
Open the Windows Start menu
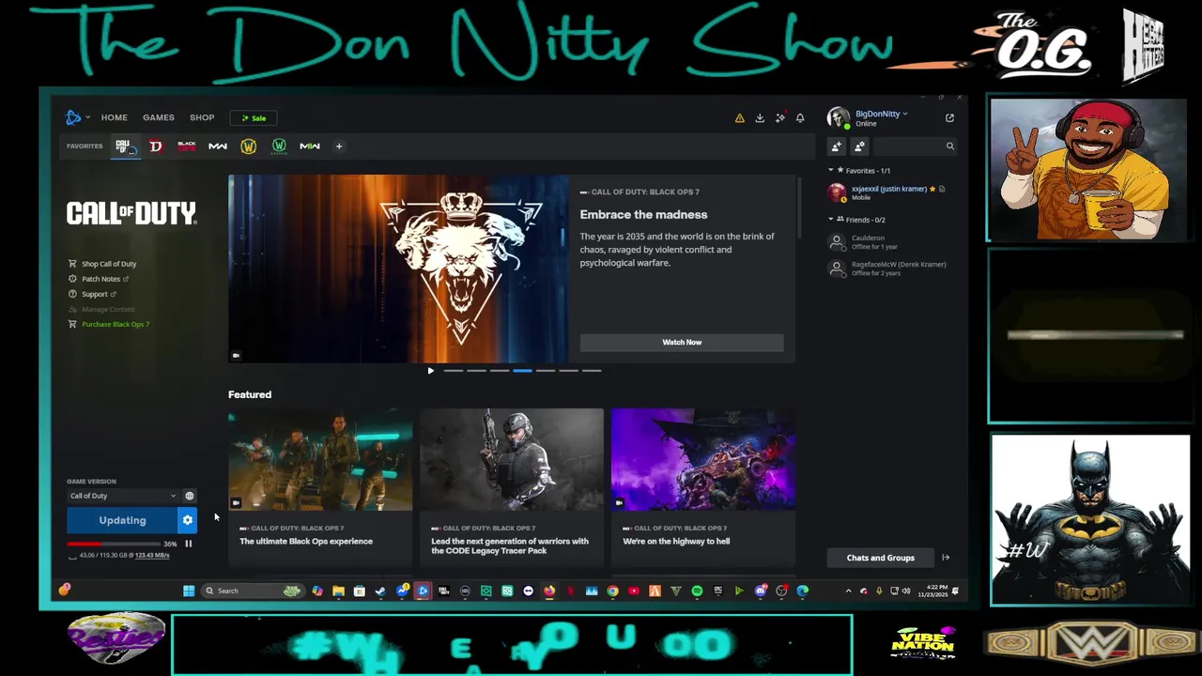pos(189,591)
